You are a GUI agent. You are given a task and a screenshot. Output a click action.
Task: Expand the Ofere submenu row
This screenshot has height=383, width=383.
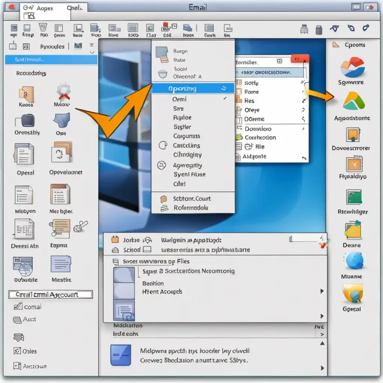click(x=271, y=110)
